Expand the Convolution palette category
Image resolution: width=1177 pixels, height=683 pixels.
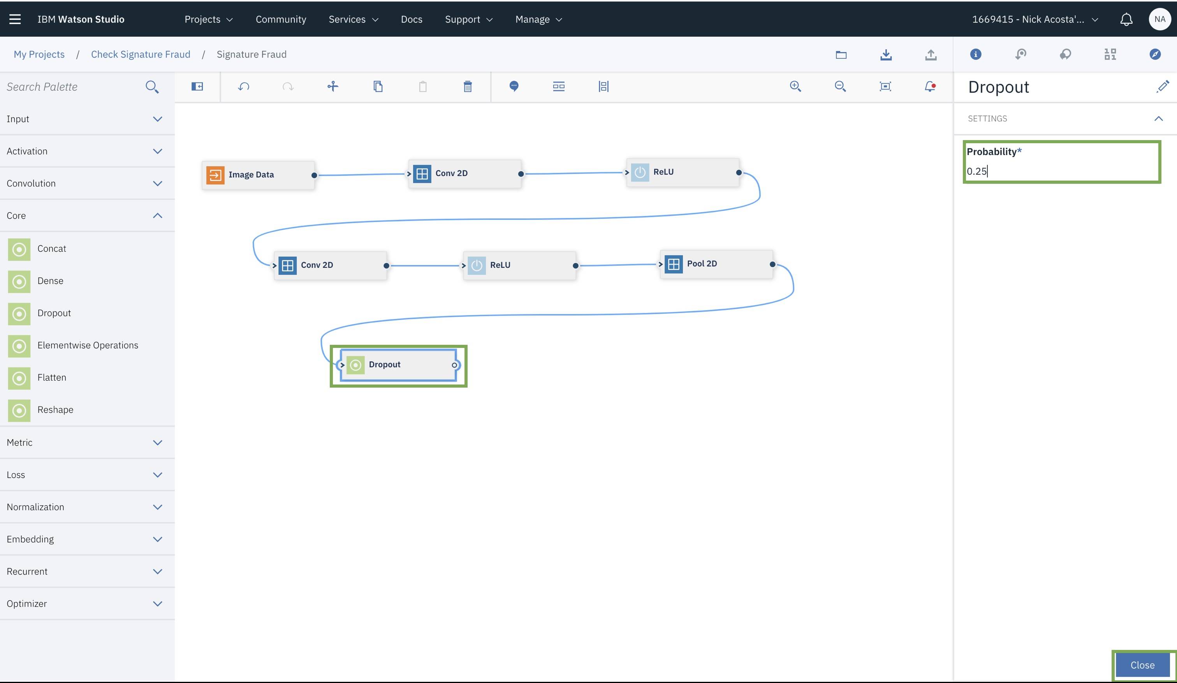(x=87, y=183)
